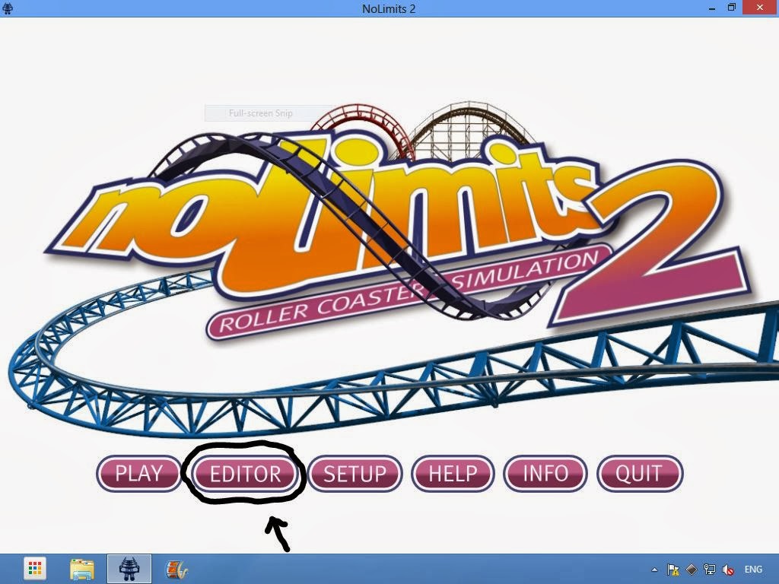The height and width of the screenshot is (584, 779).
Task: Expand the hidden tray icons
Action: pos(654,569)
